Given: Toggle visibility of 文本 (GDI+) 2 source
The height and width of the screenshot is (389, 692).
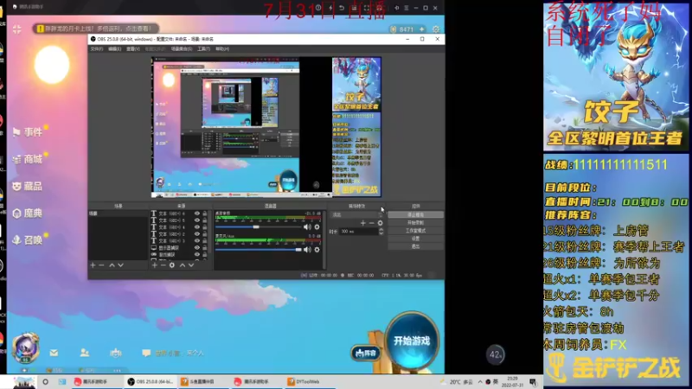Looking at the screenshot, I should [197, 233].
